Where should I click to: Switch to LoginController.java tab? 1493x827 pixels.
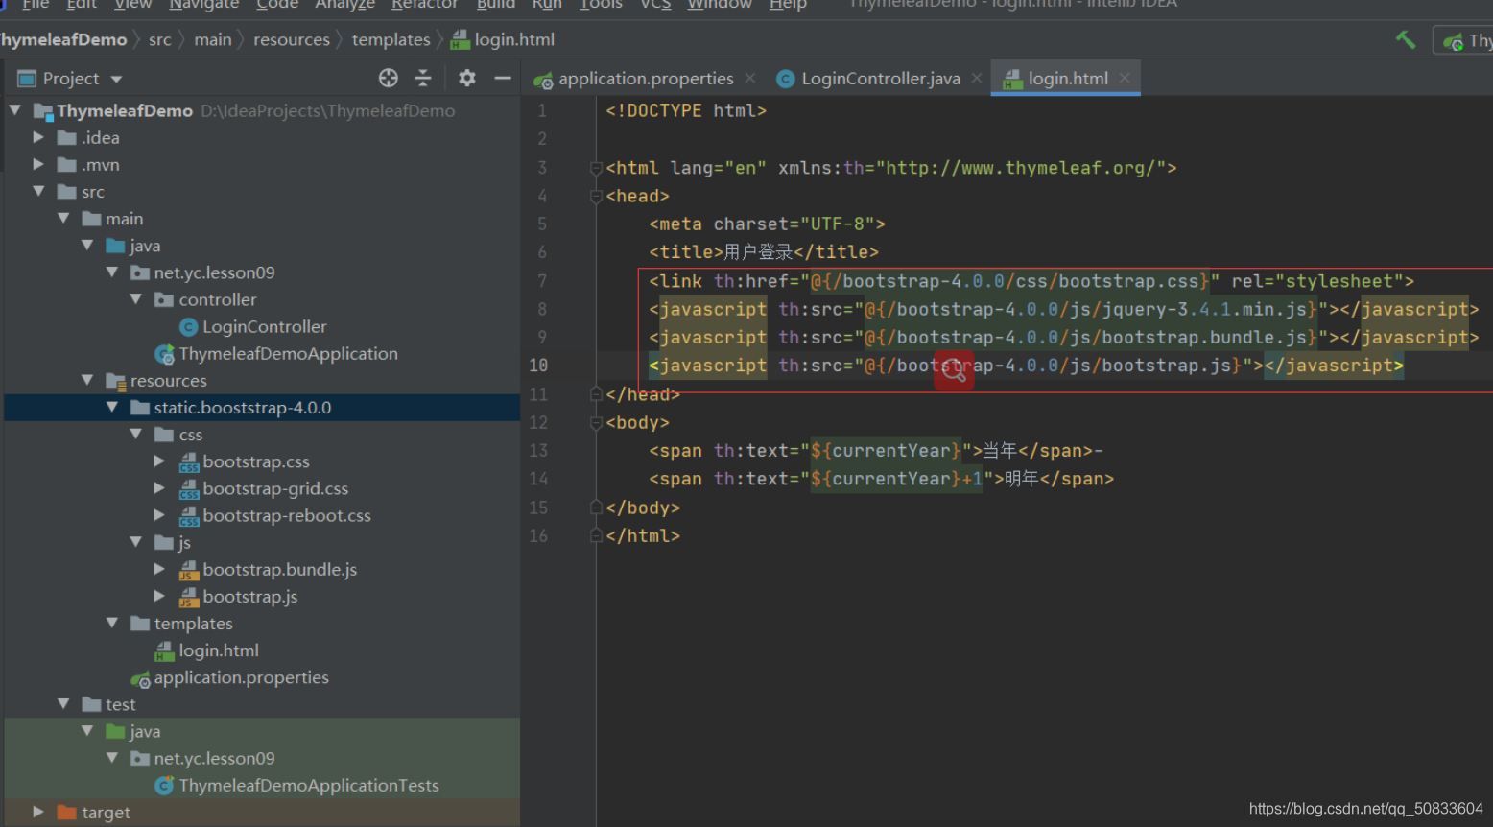[x=880, y=79]
